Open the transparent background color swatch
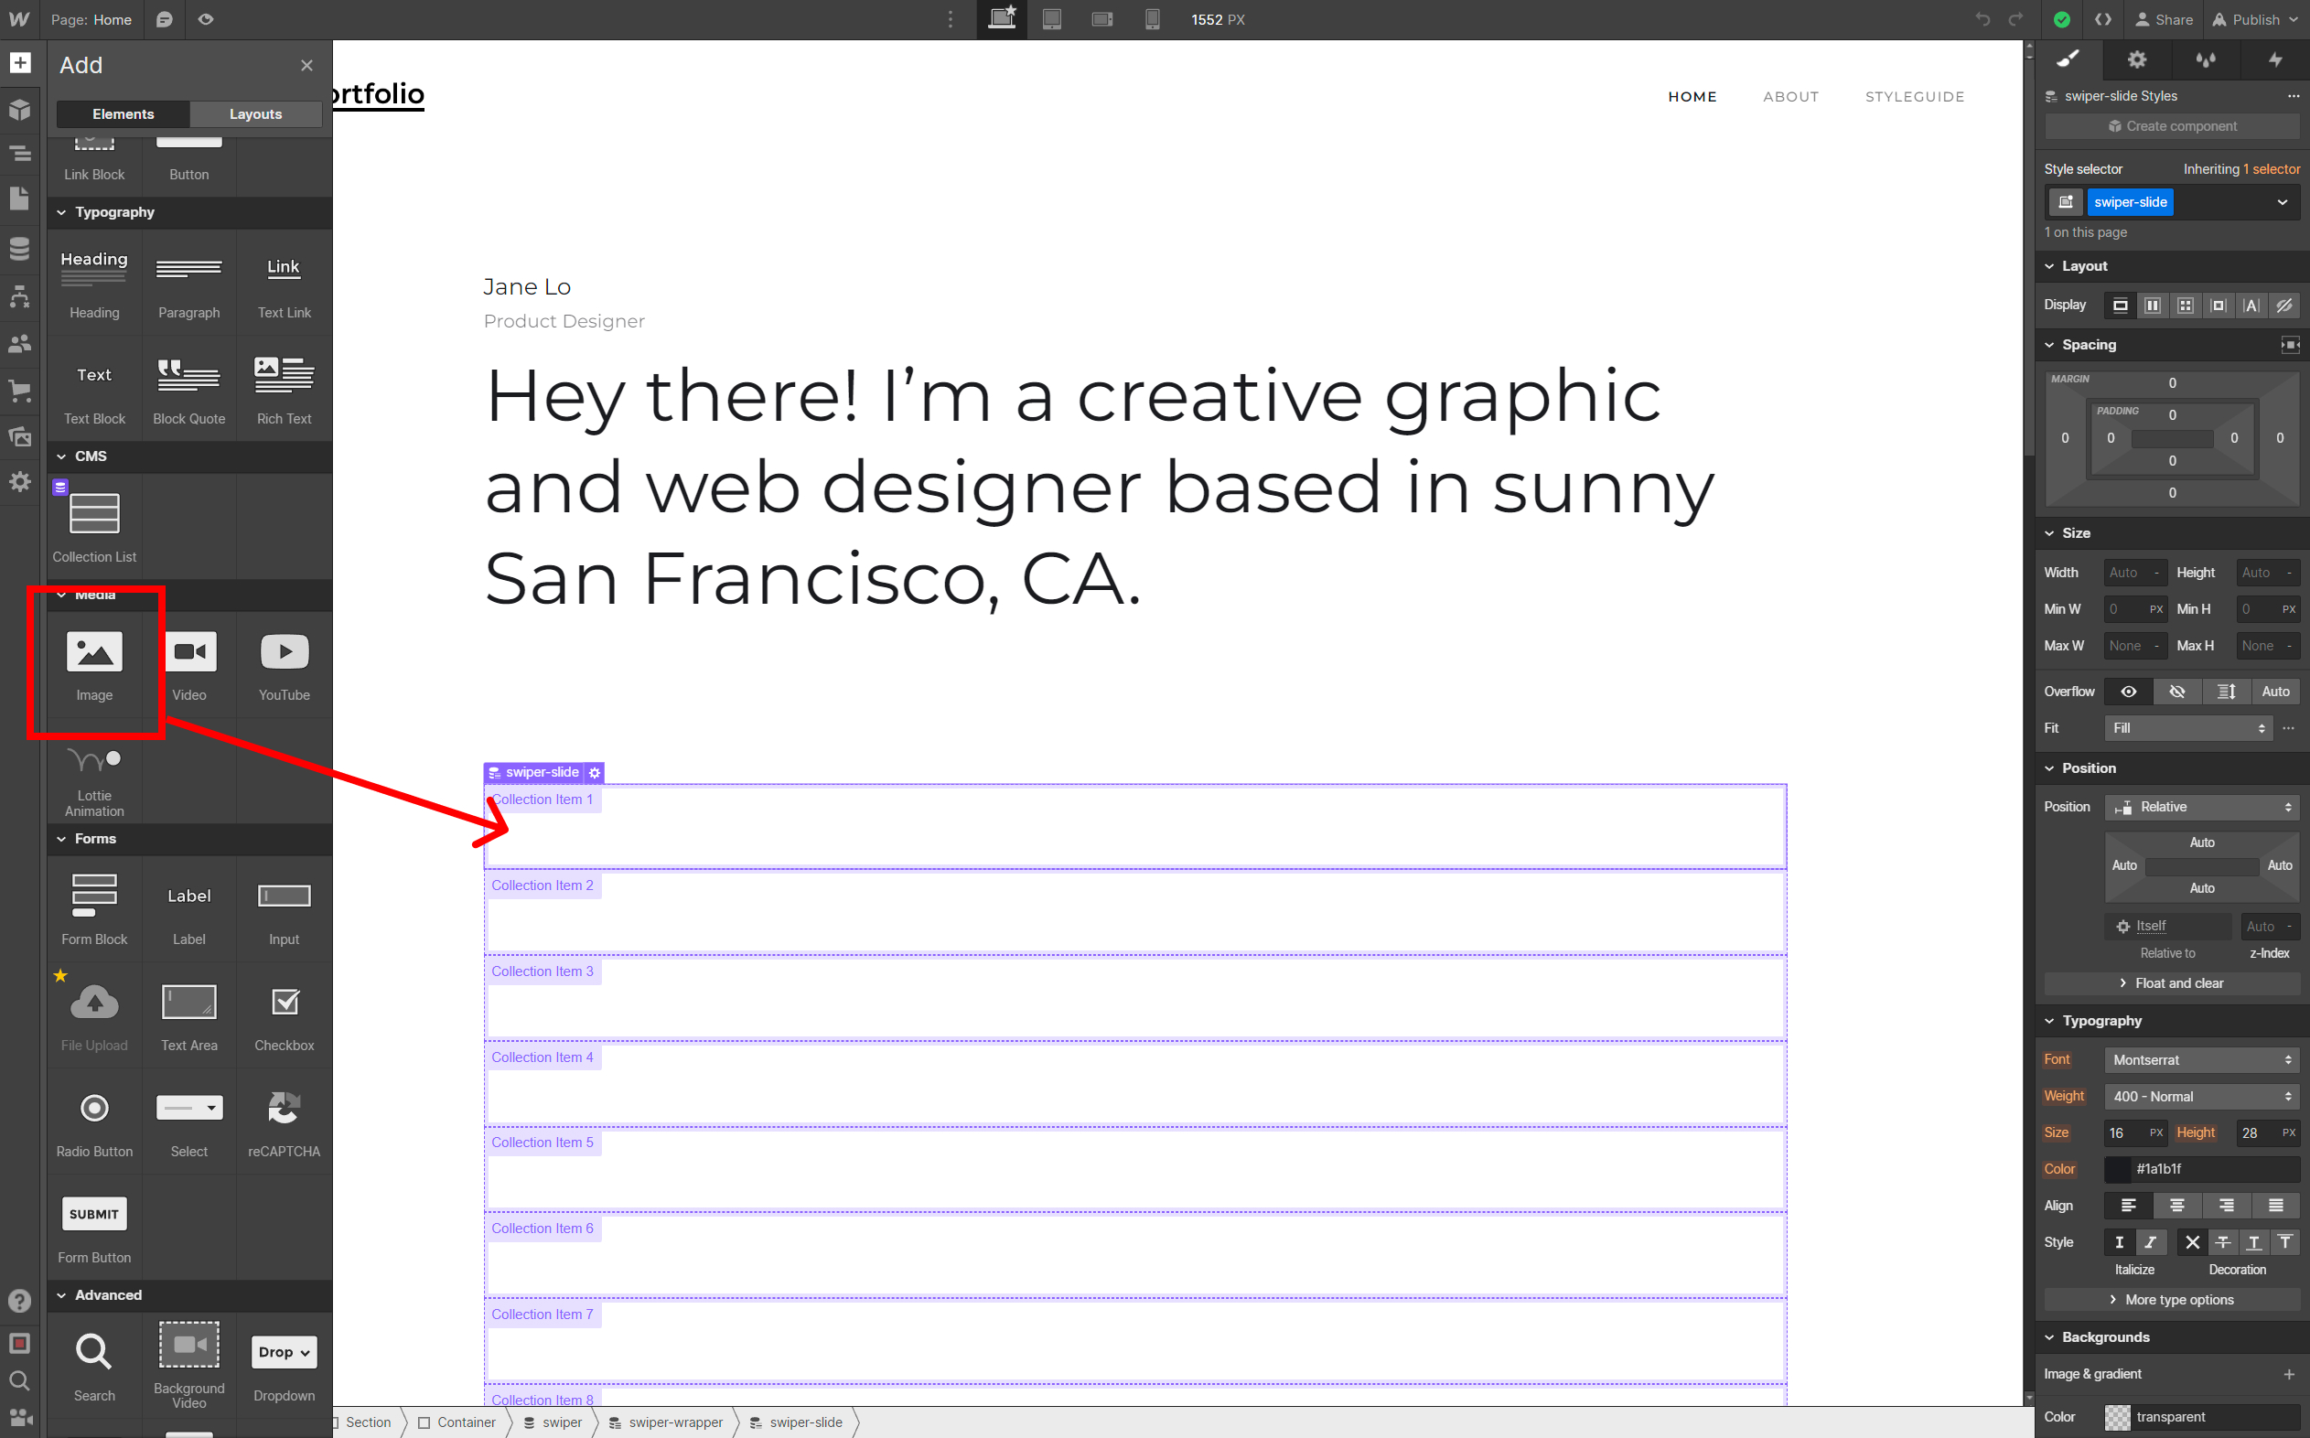Viewport: 2310px width, 1438px height. pyautogui.click(x=2118, y=1417)
